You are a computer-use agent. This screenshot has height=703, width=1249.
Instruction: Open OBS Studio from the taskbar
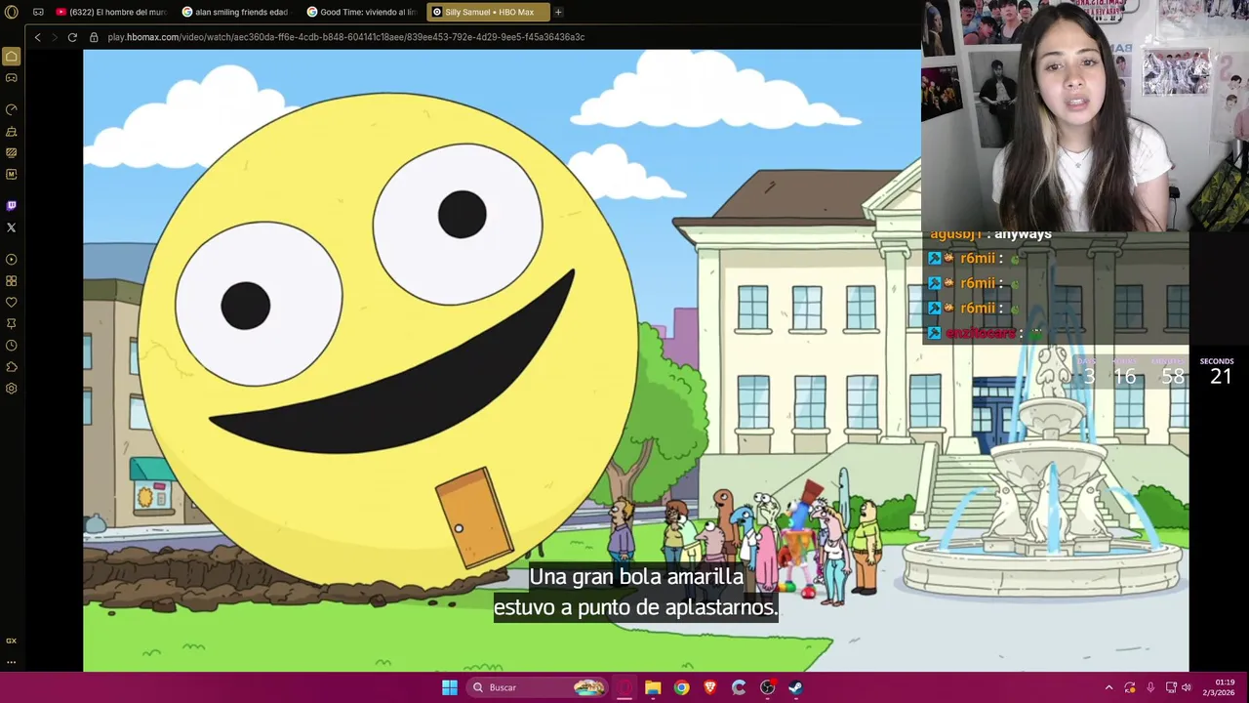[x=767, y=687]
